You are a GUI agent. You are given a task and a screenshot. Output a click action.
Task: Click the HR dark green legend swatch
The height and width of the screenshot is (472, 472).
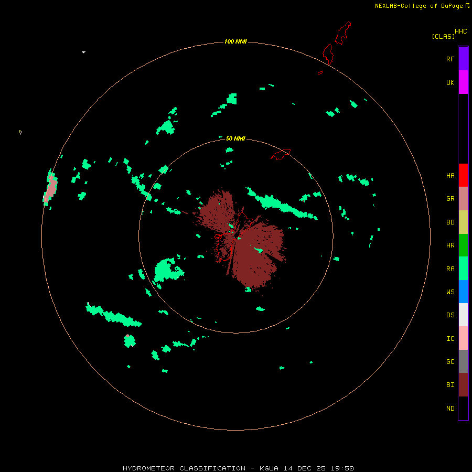[463, 245]
